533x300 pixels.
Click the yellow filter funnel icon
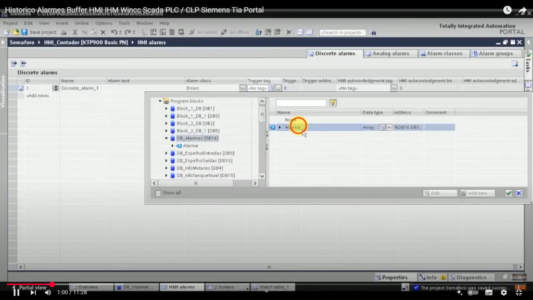tap(333, 103)
